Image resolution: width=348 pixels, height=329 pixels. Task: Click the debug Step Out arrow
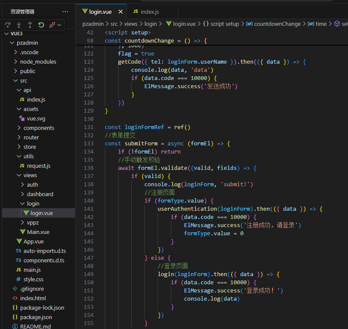[30, 25]
